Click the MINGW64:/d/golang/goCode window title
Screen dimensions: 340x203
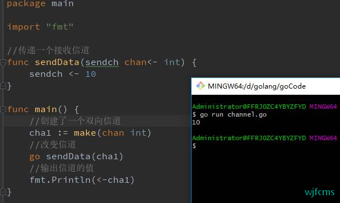click(257, 86)
